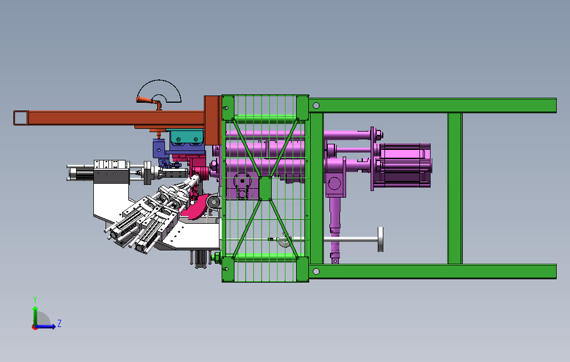Select the green center plate of the X-brace

pos(266,188)
